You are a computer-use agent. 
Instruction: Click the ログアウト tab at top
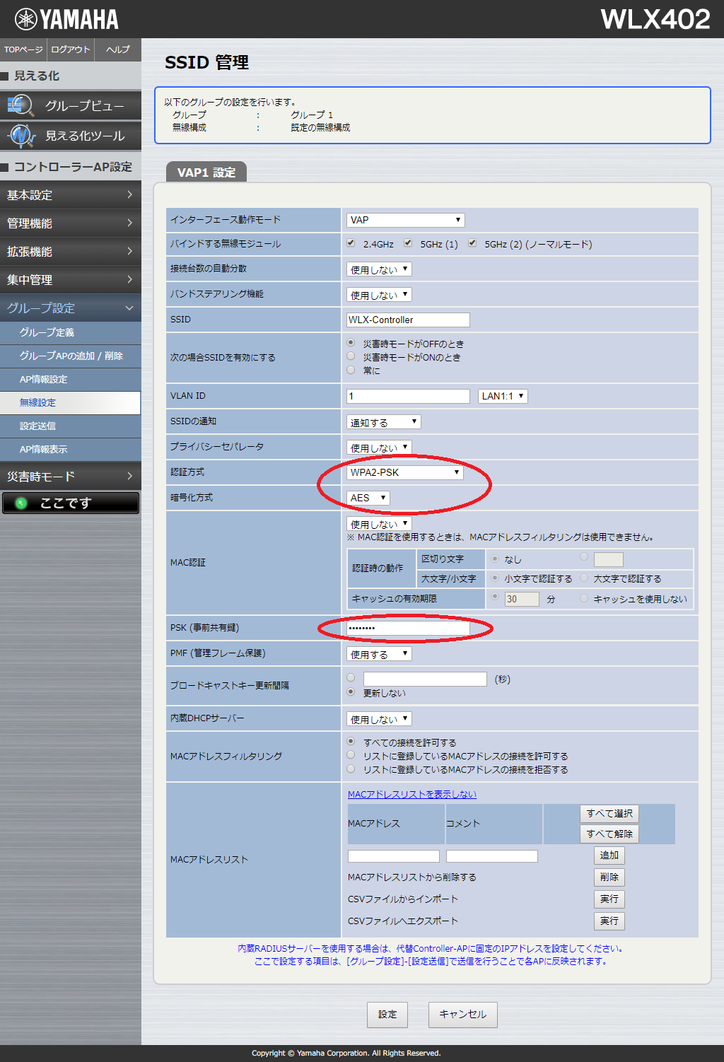coord(71,49)
